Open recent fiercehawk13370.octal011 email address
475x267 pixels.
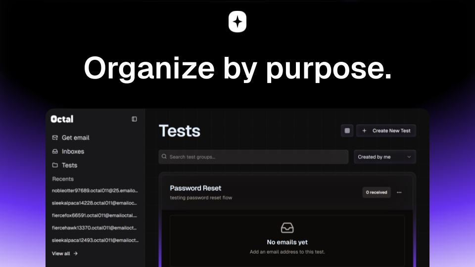tap(94, 228)
